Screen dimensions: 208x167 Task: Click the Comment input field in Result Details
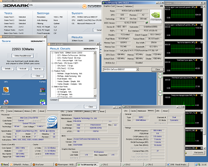tap(77, 100)
